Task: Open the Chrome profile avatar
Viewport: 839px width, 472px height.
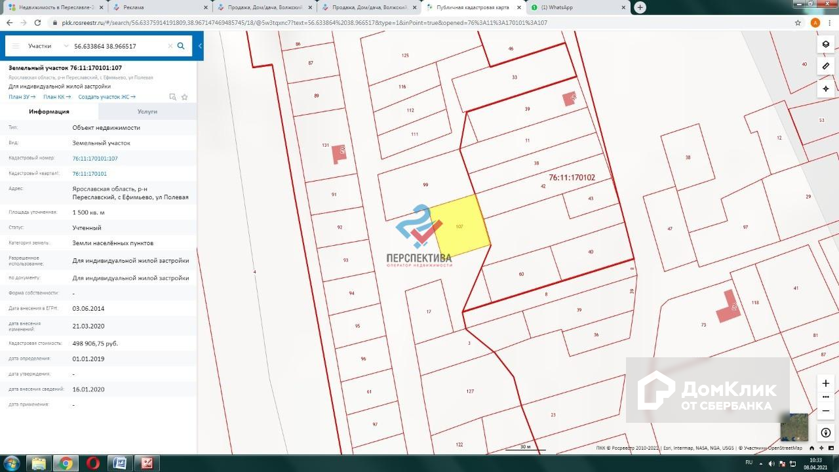Action: (815, 22)
